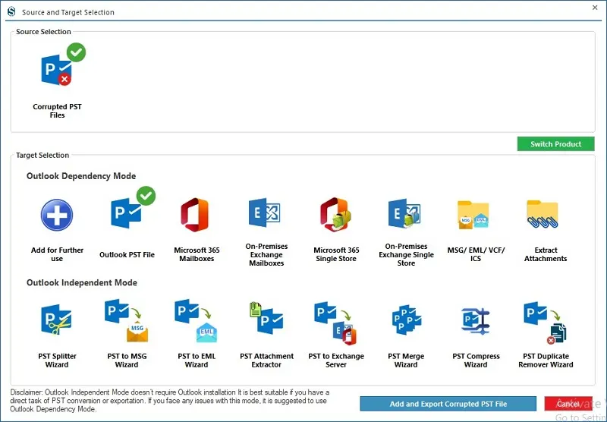Select MSG/ EML/ VCF/ ICS folder icon
This screenshot has width=607, height=422.
tap(473, 215)
